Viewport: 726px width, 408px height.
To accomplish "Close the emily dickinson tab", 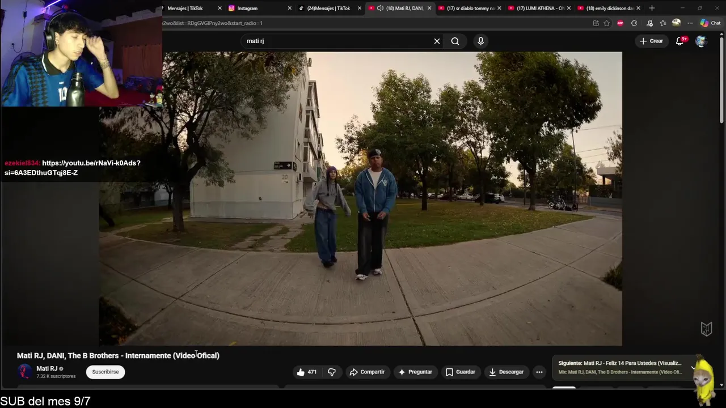I will pyautogui.click(x=639, y=8).
